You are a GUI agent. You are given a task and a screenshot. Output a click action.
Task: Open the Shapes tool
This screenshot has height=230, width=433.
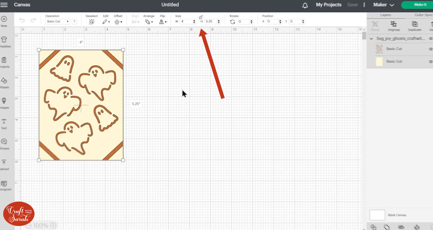pyautogui.click(x=4, y=83)
